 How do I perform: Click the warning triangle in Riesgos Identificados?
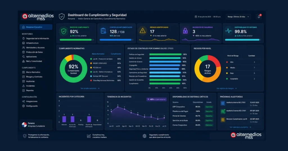tap(143, 31)
